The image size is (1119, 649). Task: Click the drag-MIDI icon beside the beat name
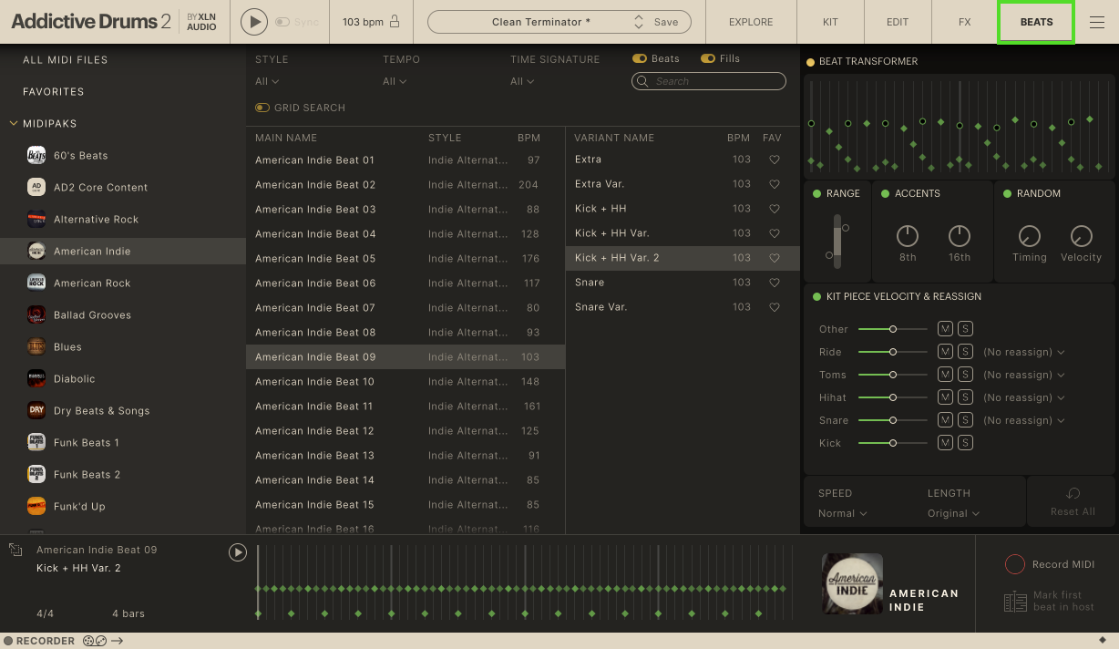[15, 550]
